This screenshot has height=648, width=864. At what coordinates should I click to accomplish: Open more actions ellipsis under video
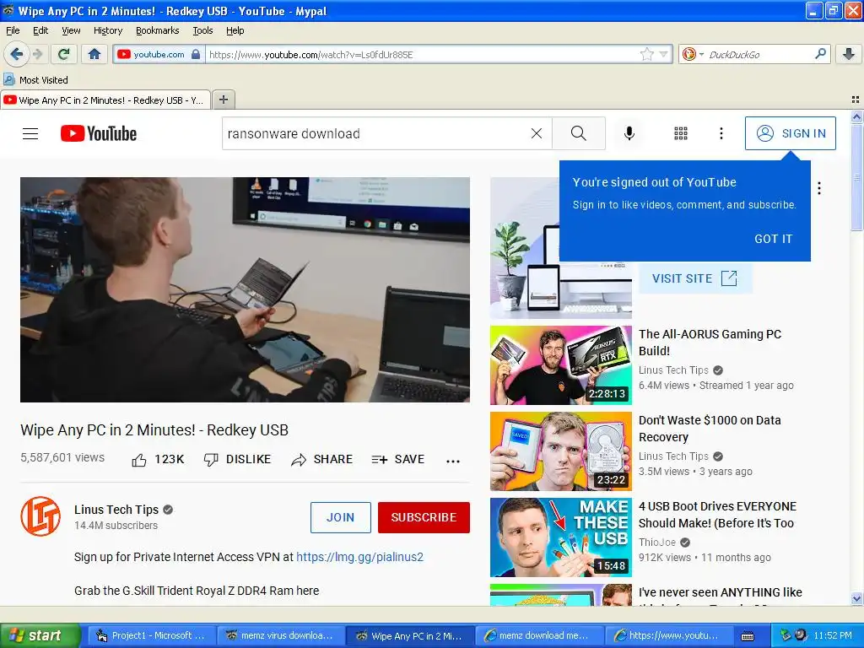pyautogui.click(x=453, y=461)
